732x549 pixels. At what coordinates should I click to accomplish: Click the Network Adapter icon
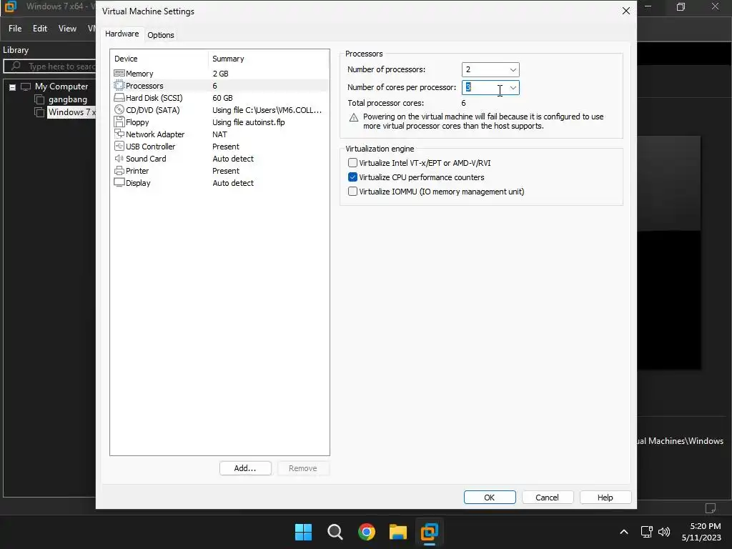pos(119,134)
